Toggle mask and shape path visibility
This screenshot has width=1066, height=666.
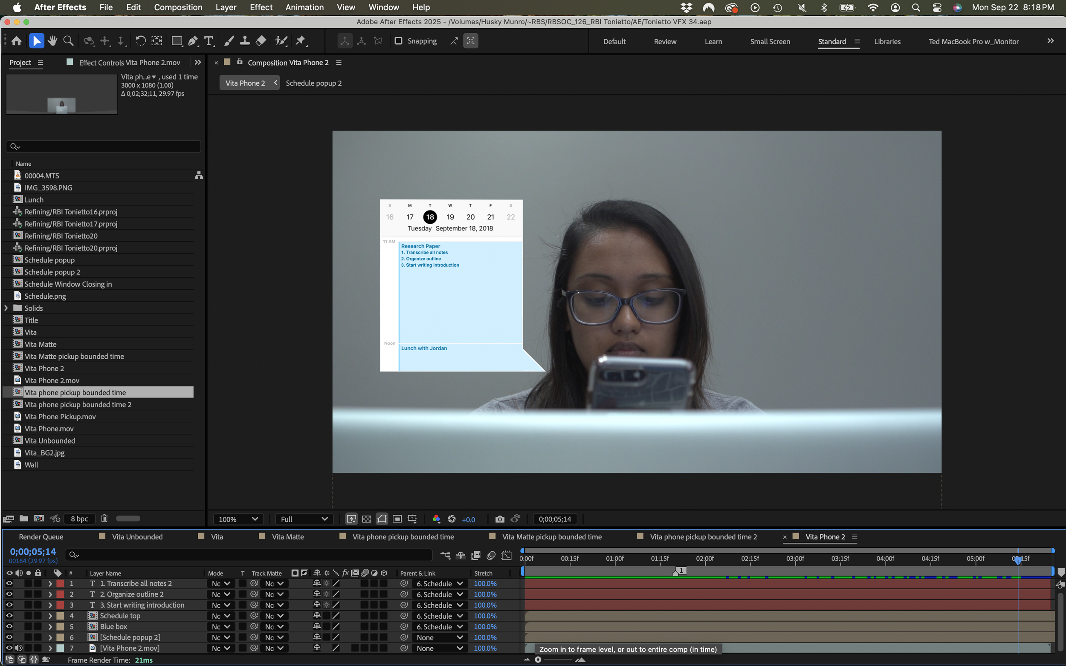coord(382,519)
